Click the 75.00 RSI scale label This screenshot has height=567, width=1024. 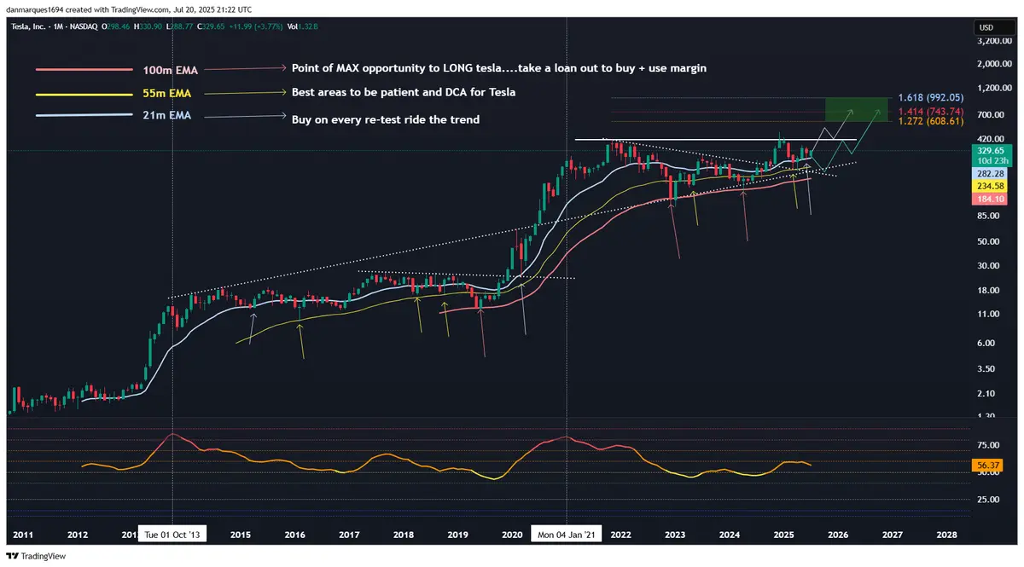(x=988, y=444)
